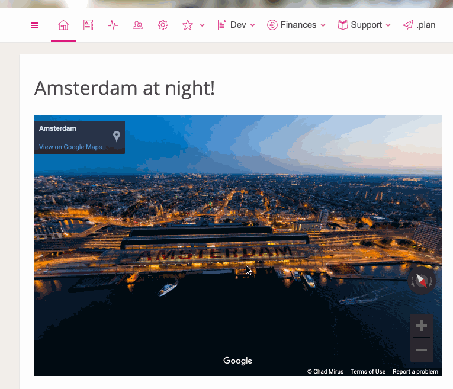Click the Dev document icon

(x=222, y=25)
